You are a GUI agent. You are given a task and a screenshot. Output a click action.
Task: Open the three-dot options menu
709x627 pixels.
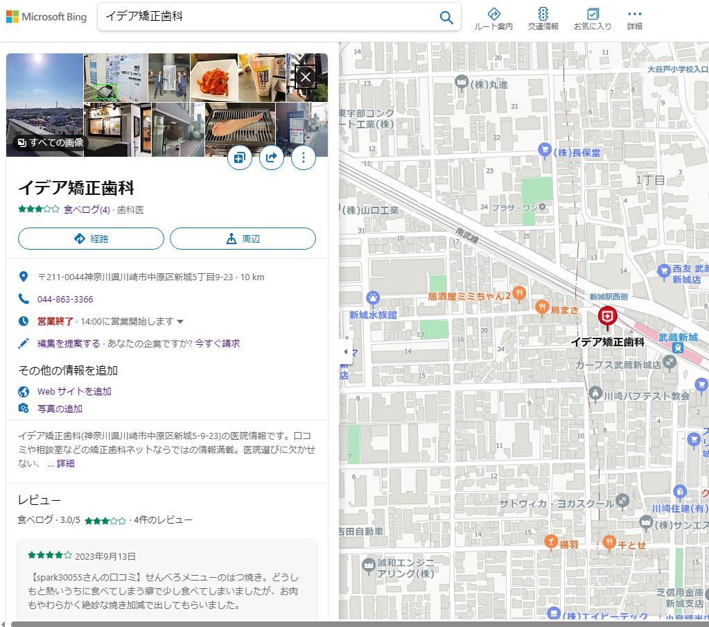click(304, 157)
